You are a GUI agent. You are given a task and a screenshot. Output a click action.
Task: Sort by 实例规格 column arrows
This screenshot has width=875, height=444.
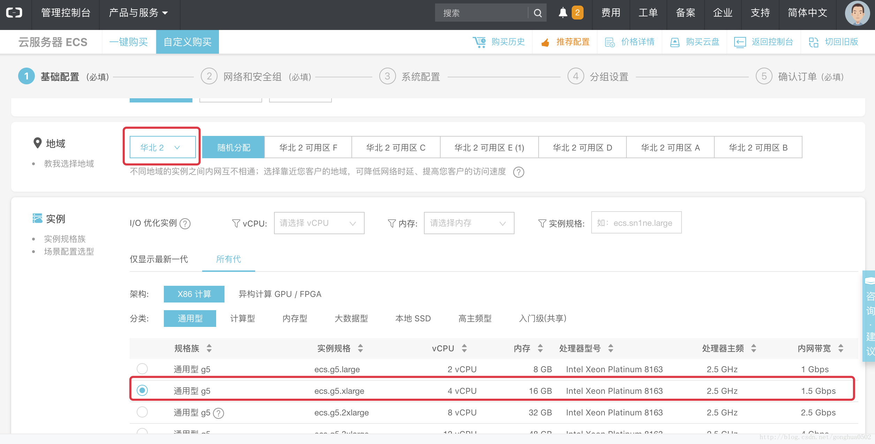360,348
